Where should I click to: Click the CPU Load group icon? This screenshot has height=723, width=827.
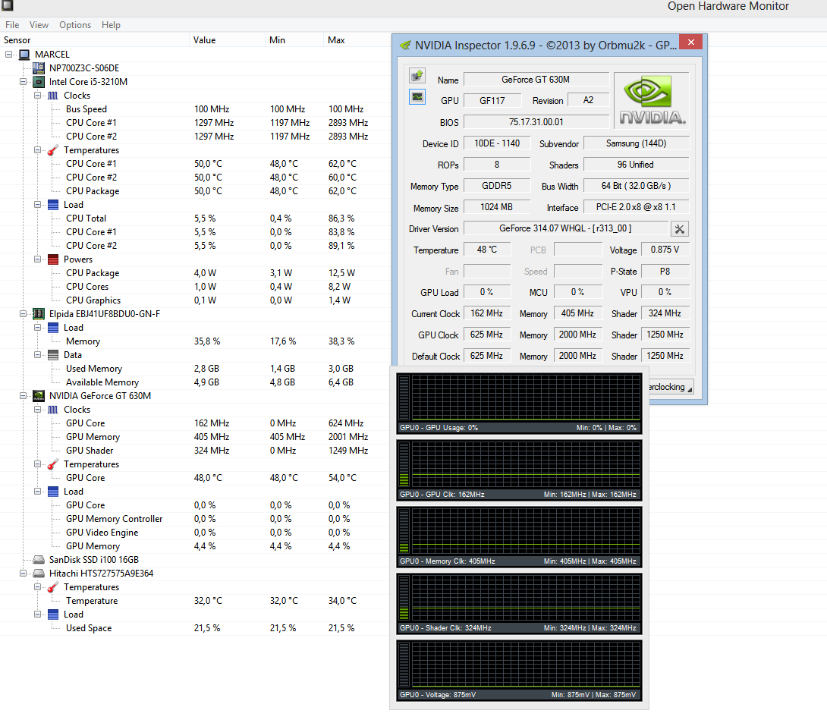click(53, 205)
